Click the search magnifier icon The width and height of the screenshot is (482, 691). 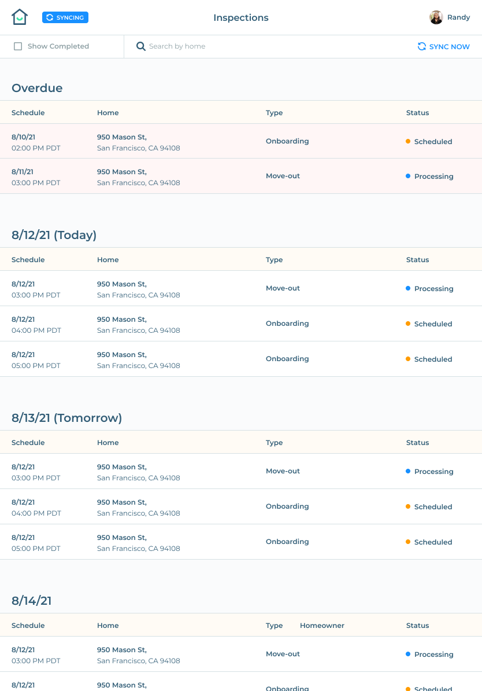click(x=140, y=46)
